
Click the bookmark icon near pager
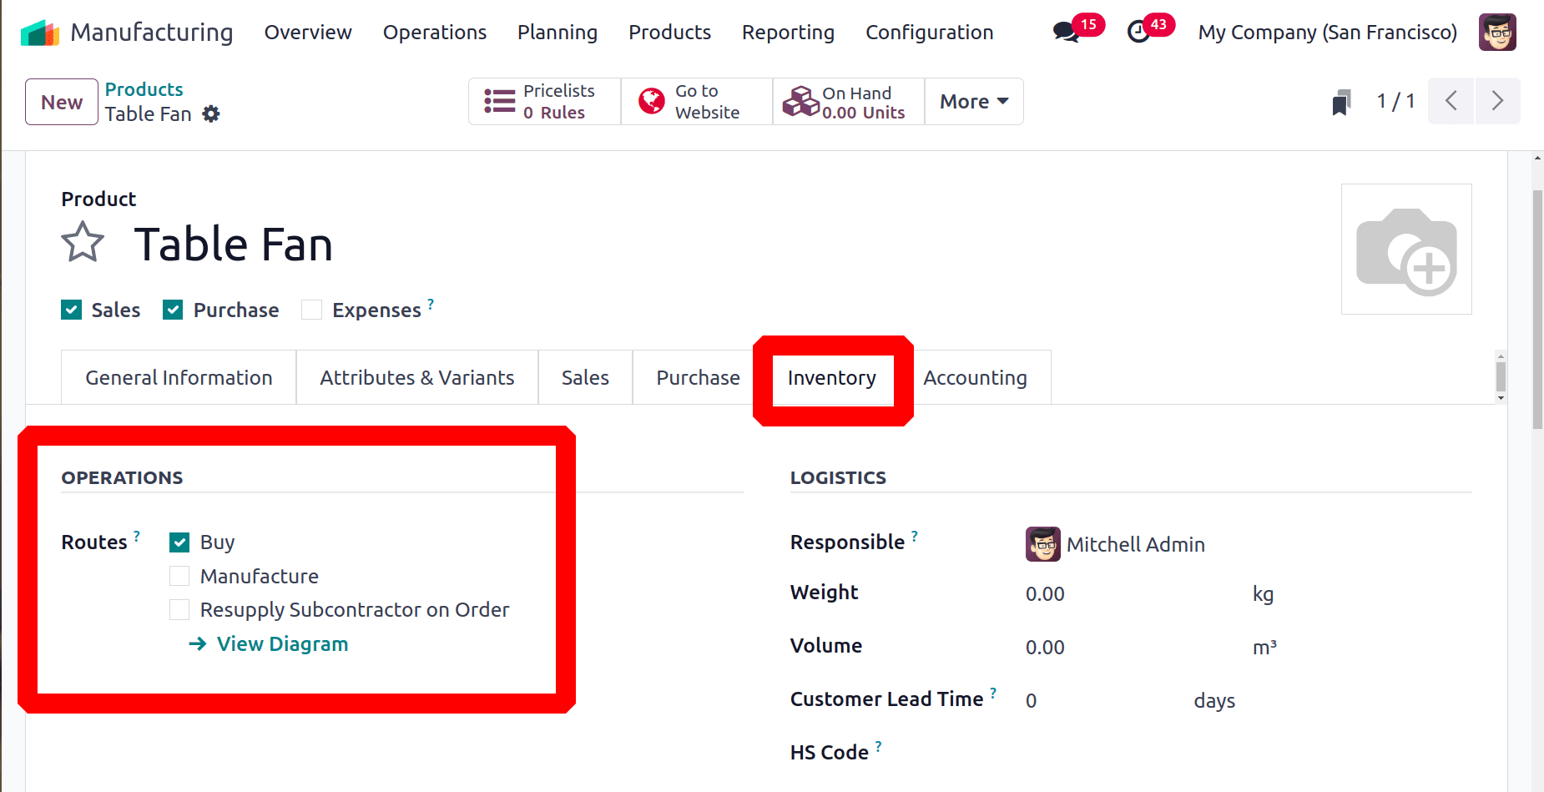(1341, 102)
